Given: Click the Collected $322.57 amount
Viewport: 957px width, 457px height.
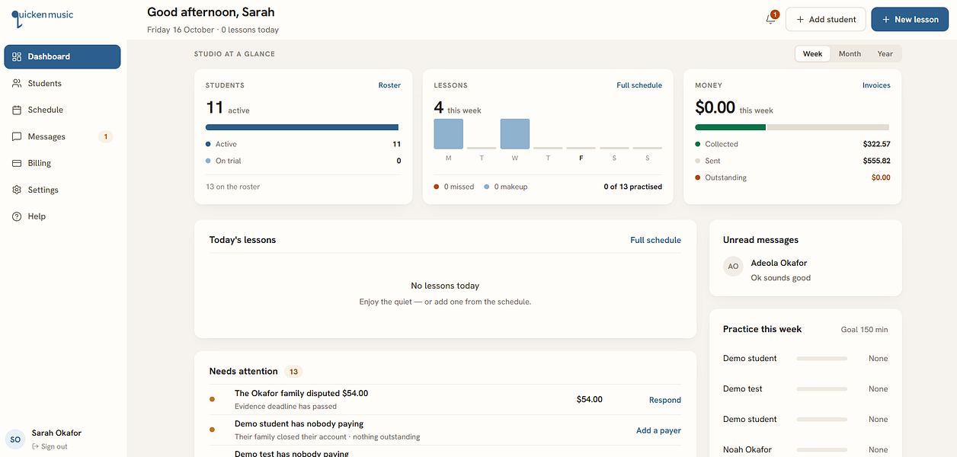Looking at the screenshot, I should (876, 144).
